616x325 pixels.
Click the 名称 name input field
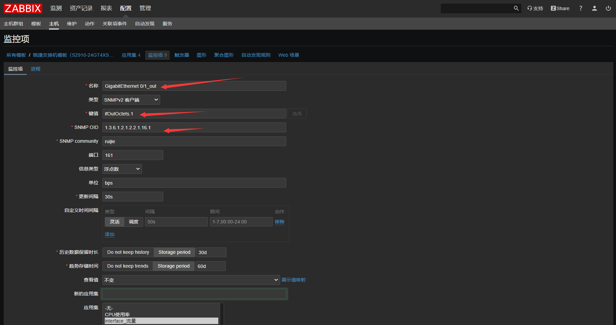(x=194, y=86)
